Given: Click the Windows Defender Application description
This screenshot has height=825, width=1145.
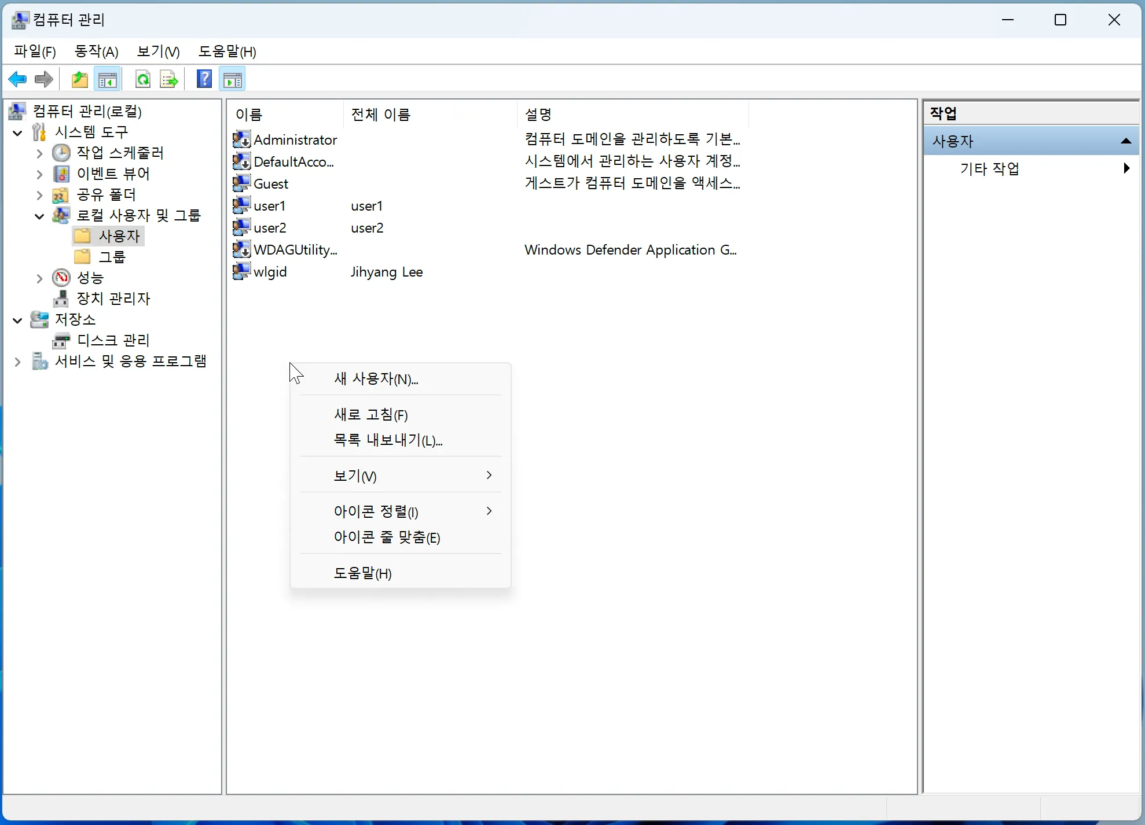Looking at the screenshot, I should click(x=630, y=250).
